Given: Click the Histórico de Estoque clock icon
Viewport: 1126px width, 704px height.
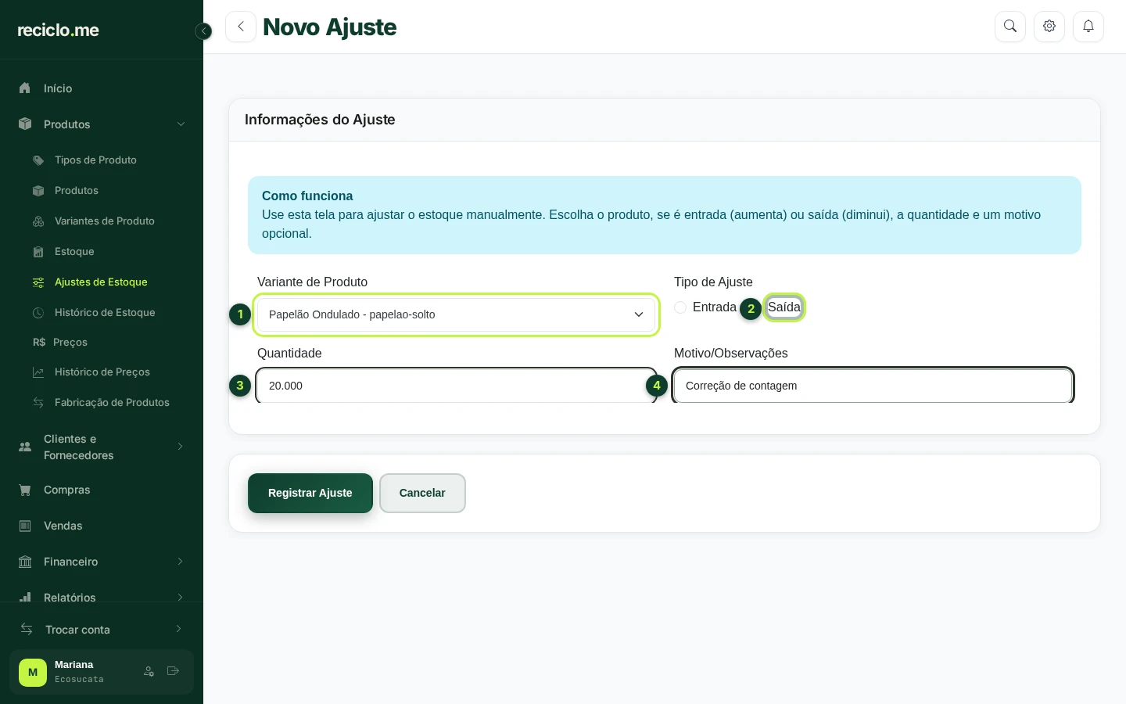Looking at the screenshot, I should pyautogui.click(x=38, y=313).
